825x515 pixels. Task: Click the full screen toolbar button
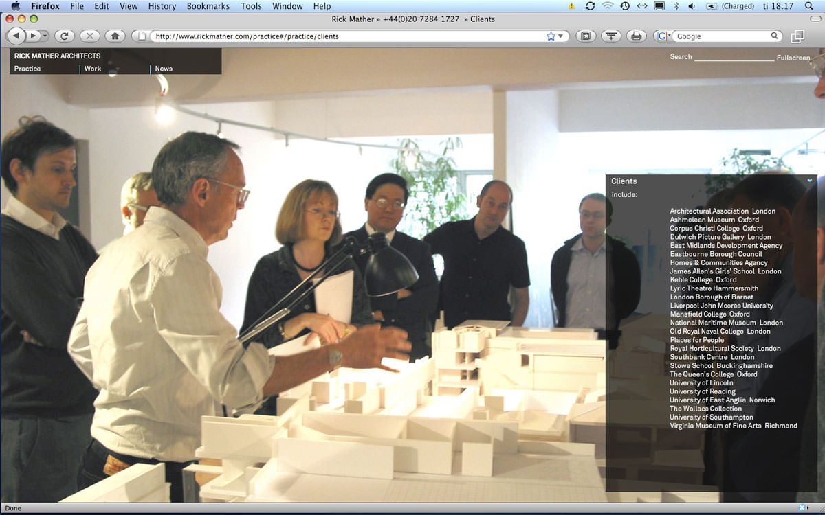pos(585,36)
